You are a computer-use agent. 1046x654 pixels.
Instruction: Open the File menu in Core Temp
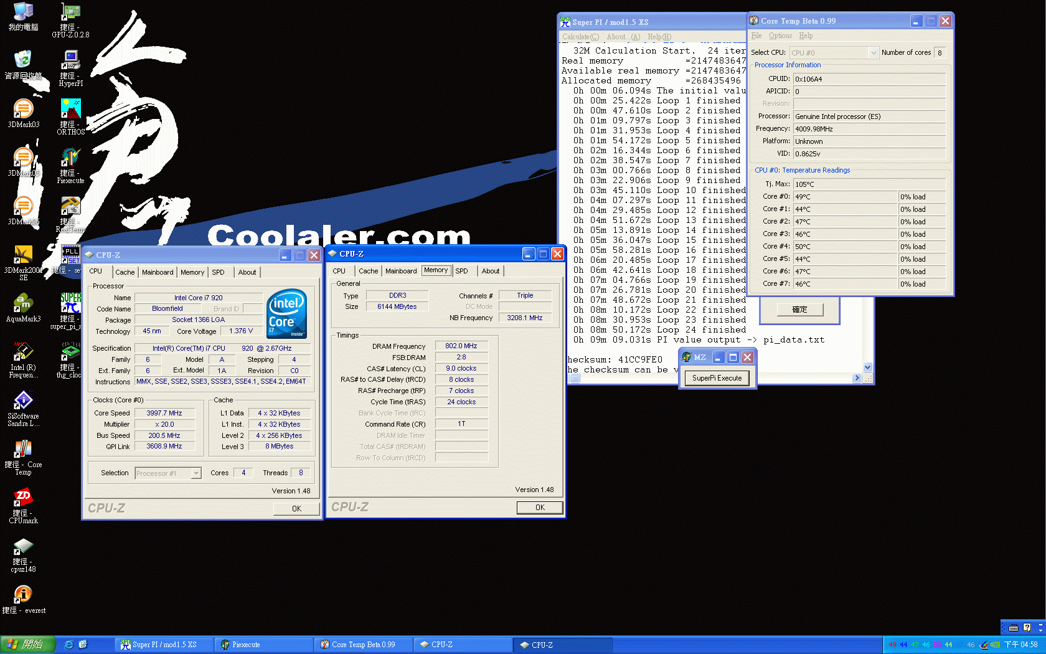point(756,36)
